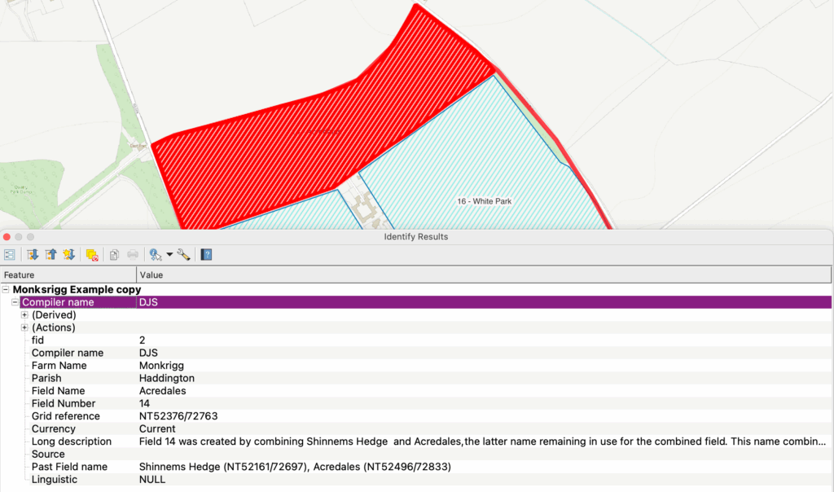The image size is (834, 492).
Task: Click the Expand Tree icon
Action: 33,255
